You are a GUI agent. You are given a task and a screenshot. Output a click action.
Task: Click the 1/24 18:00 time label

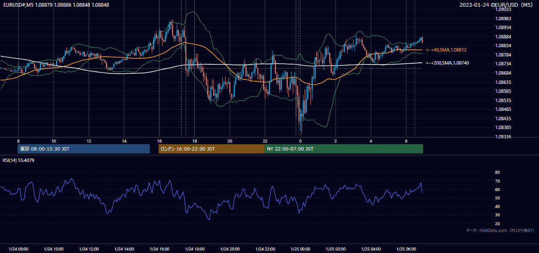(194, 249)
